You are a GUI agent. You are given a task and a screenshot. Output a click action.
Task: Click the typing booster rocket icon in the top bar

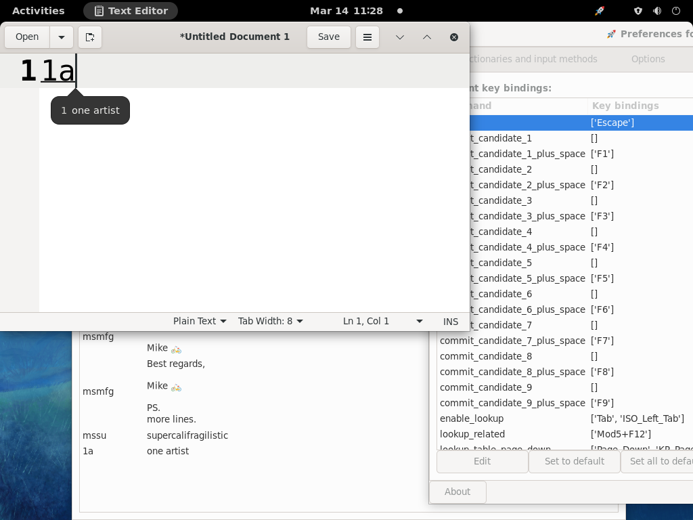pos(598,10)
